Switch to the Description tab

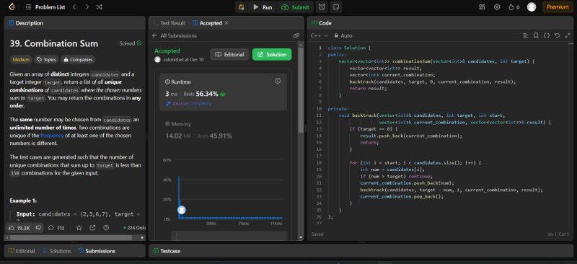pos(26,23)
